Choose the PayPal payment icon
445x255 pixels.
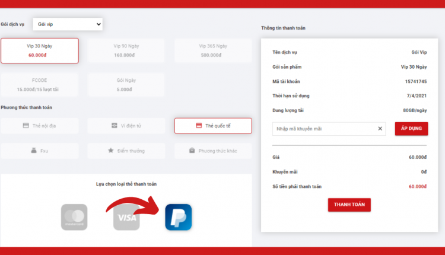point(179,217)
